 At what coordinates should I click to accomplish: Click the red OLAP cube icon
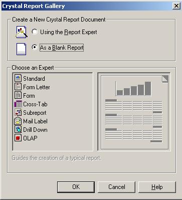pos(18,138)
